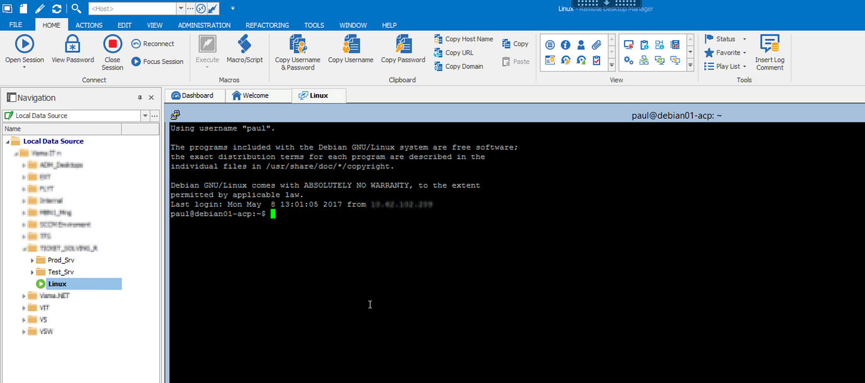The width and height of the screenshot is (865, 383).
Task: Expand the first View gallery more arrow
Action: click(612, 65)
